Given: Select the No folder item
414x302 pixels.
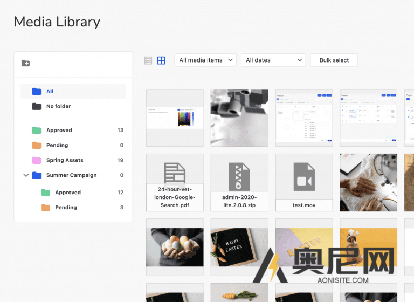Looking at the screenshot, I should pos(73,106).
